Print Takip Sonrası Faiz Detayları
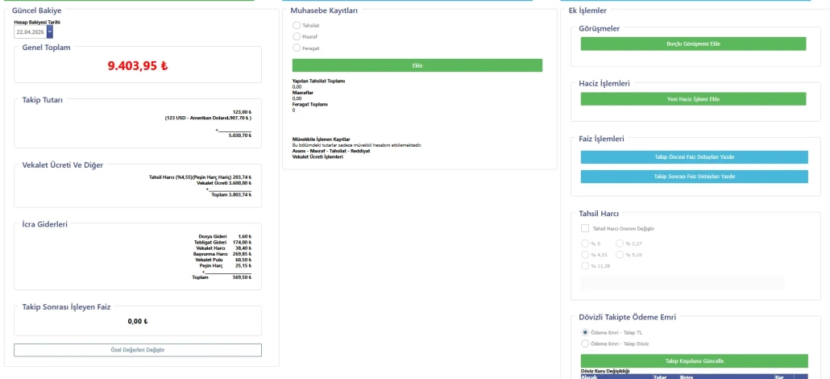 click(693, 176)
